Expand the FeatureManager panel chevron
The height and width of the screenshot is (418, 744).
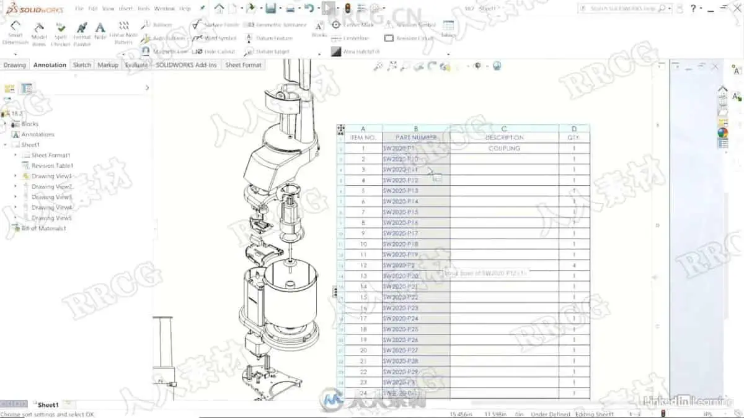point(147,88)
